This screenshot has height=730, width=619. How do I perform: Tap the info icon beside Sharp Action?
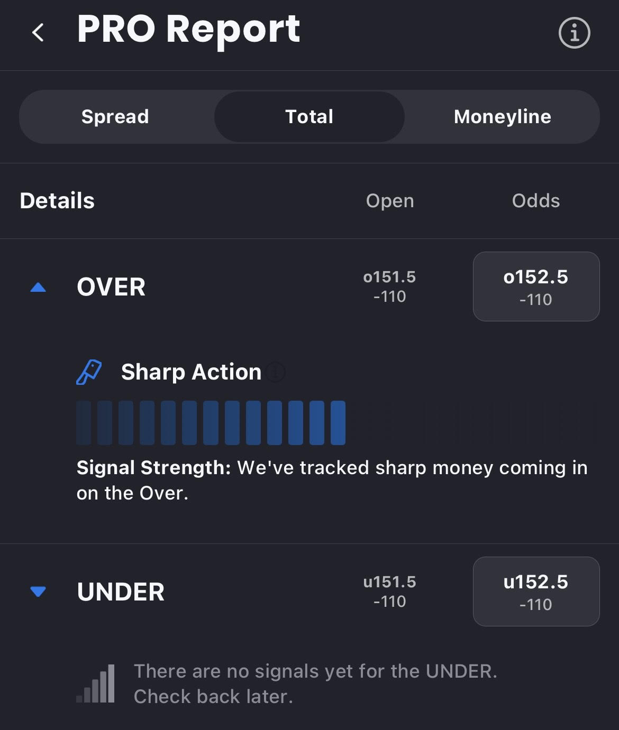pos(275,372)
